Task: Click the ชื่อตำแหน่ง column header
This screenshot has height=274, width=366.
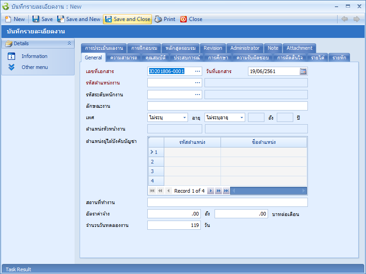Action: click(264, 142)
